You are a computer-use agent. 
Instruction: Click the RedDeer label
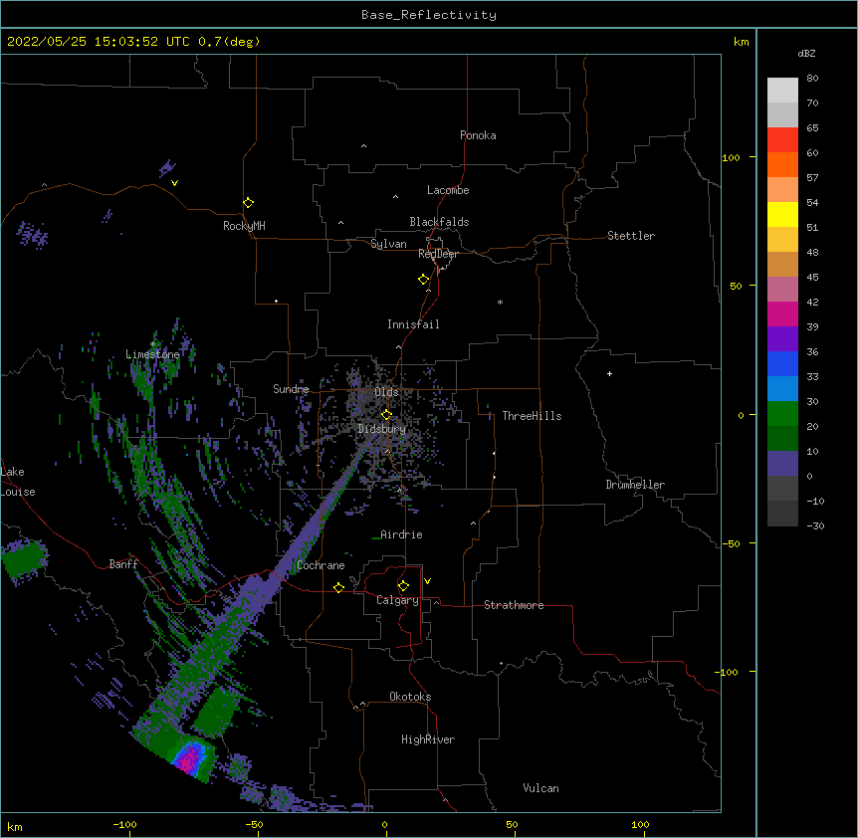[438, 254]
